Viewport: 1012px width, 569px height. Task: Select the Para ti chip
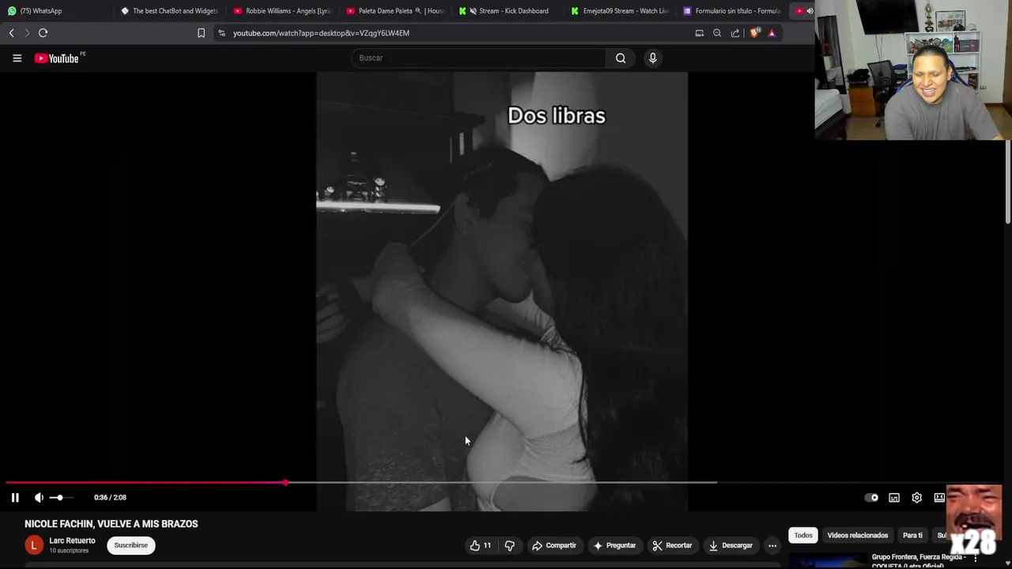tap(912, 535)
